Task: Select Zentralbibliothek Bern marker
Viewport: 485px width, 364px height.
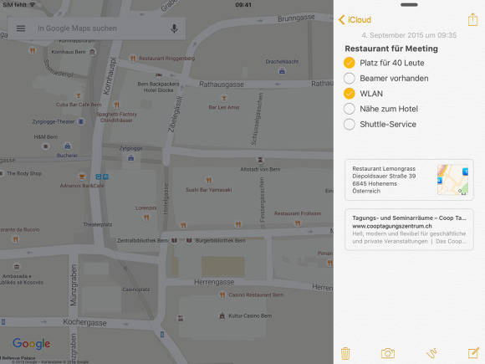Action: click(x=175, y=240)
